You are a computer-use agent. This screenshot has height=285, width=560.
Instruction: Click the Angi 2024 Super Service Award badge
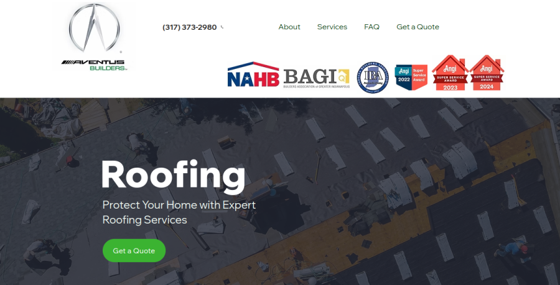pyautogui.click(x=487, y=73)
